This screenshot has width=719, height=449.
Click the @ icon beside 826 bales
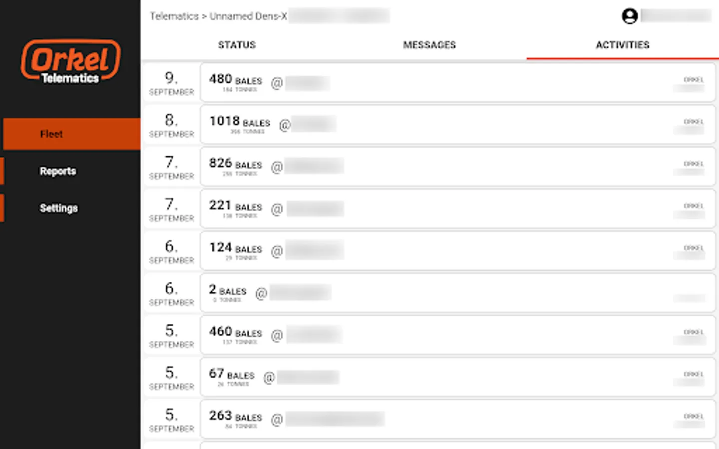(277, 167)
